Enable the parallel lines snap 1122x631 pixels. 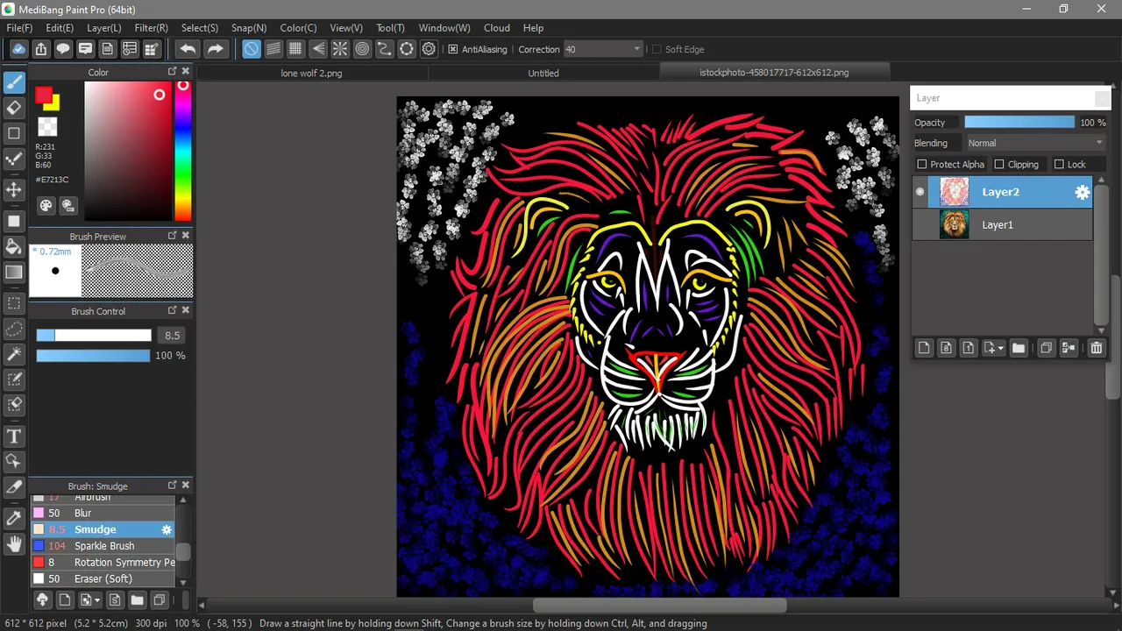pyautogui.click(x=273, y=49)
